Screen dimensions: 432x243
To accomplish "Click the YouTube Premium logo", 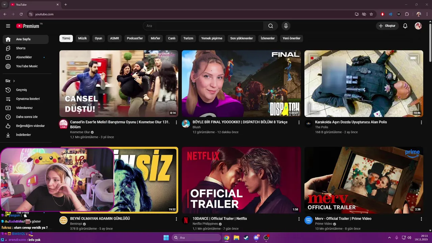I will pyautogui.click(x=28, y=26).
